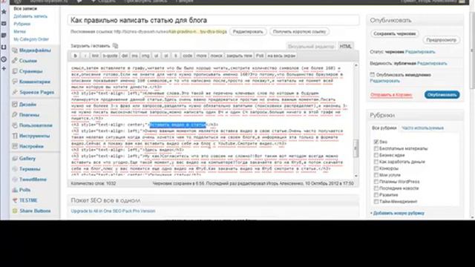Image resolution: width=475 pixels, height=267 pixels.
Task: Click Редактировать button next to permalink
Action: click(248, 31)
